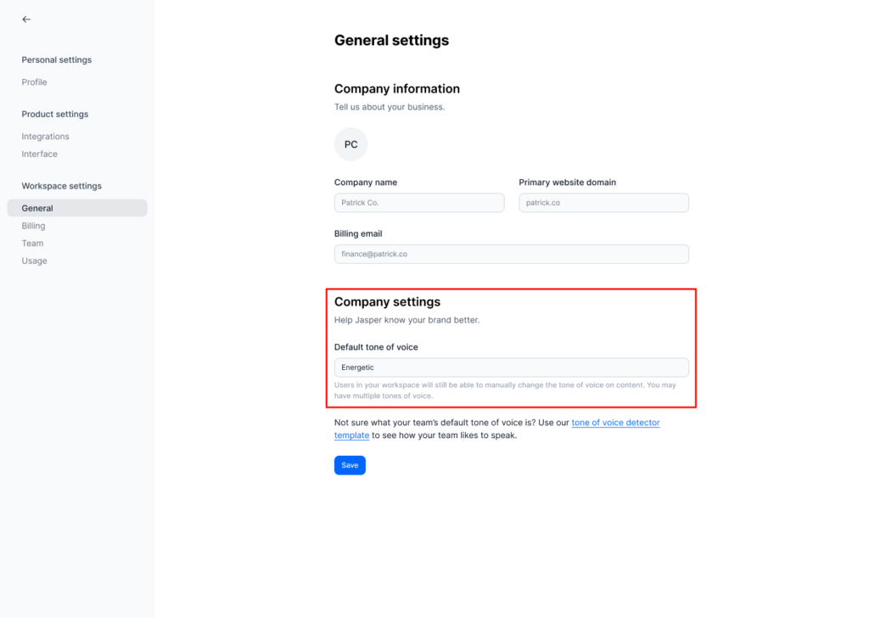Open Interface settings

40,154
